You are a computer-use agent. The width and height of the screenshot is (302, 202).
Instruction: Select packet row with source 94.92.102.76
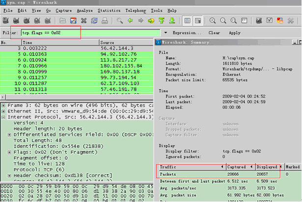pyautogui.click(x=77, y=54)
